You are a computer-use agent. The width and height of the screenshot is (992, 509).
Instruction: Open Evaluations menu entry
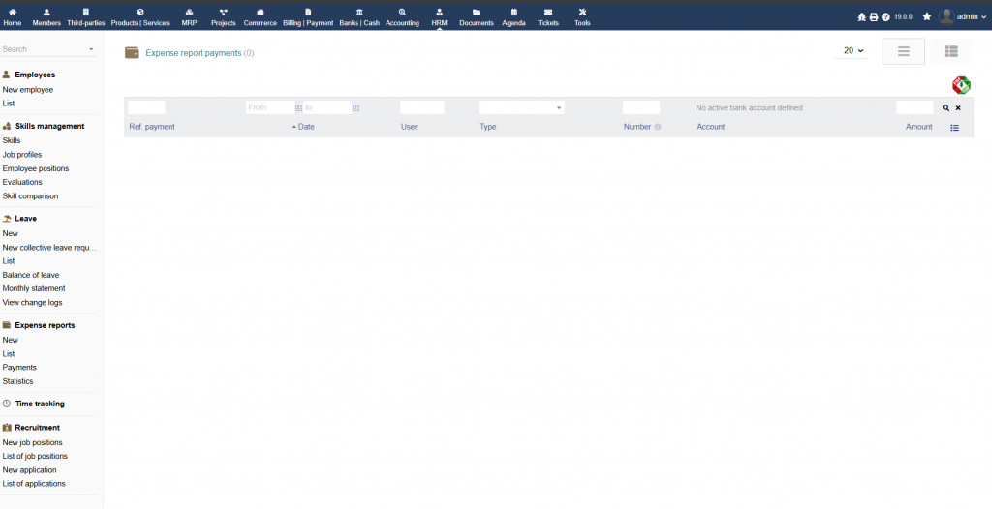coord(22,182)
